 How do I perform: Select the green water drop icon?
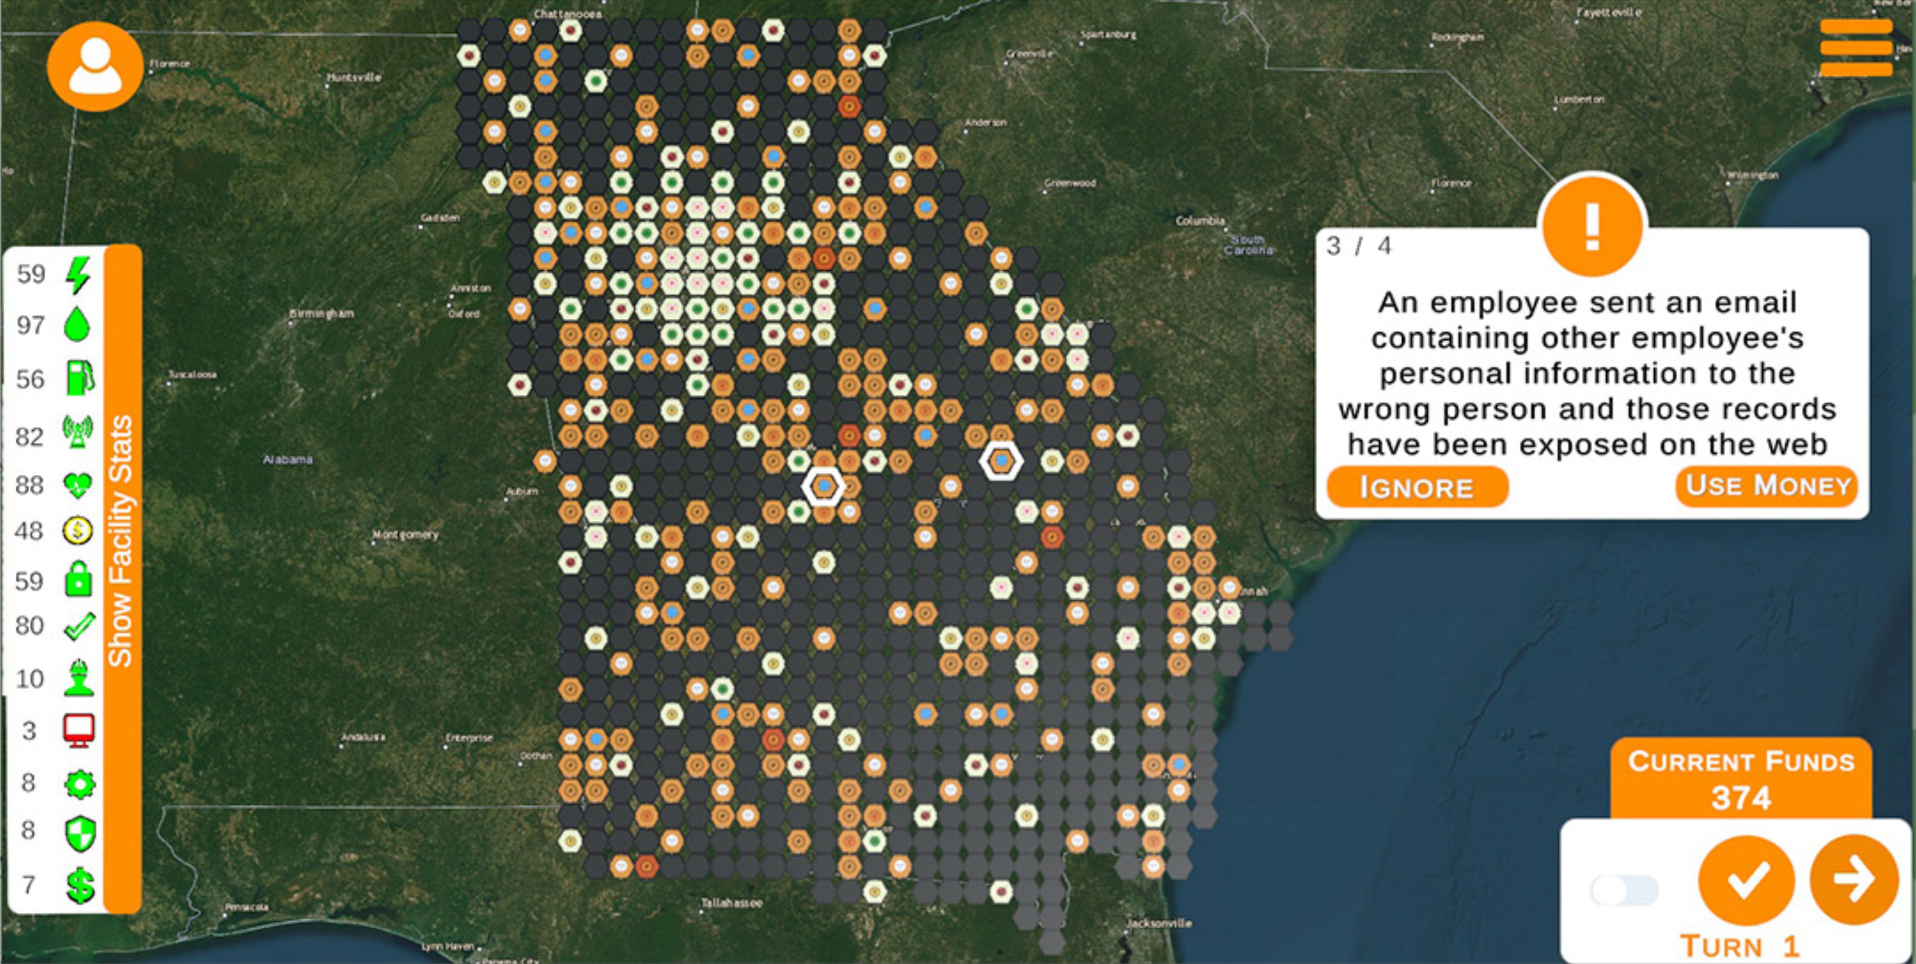tap(77, 326)
